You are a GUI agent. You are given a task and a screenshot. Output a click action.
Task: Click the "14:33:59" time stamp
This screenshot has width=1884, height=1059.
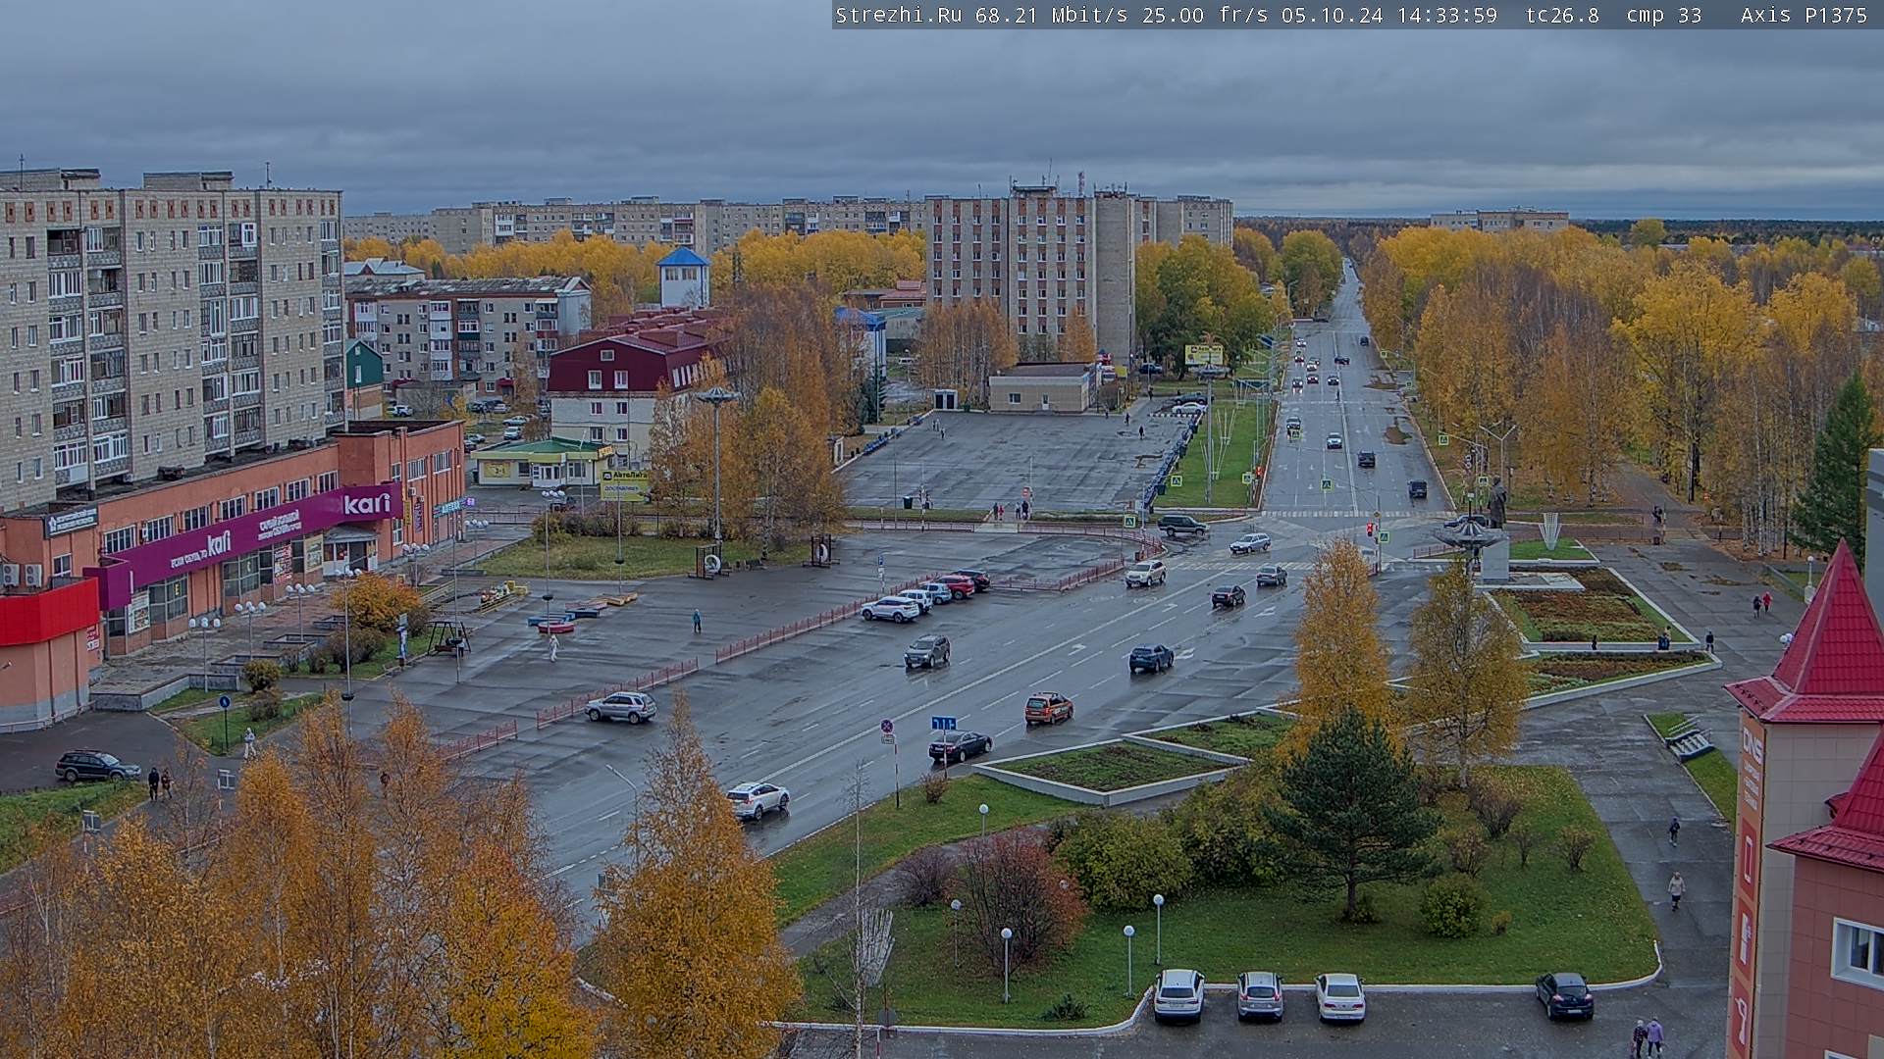click(1447, 15)
